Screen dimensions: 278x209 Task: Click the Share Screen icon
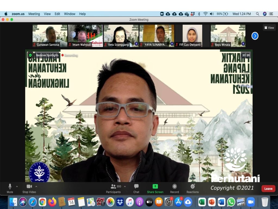tap(155, 187)
